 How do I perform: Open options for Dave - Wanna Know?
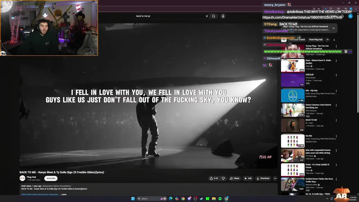point(336,61)
